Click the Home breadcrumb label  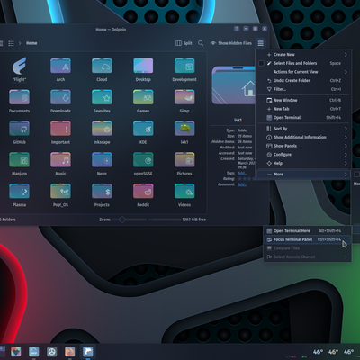[x=31, y=43]
